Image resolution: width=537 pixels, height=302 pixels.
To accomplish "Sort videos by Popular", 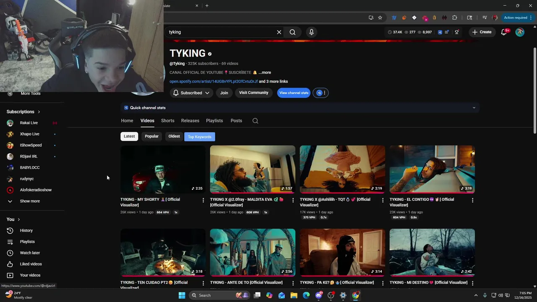I will (x=152, y=136).
